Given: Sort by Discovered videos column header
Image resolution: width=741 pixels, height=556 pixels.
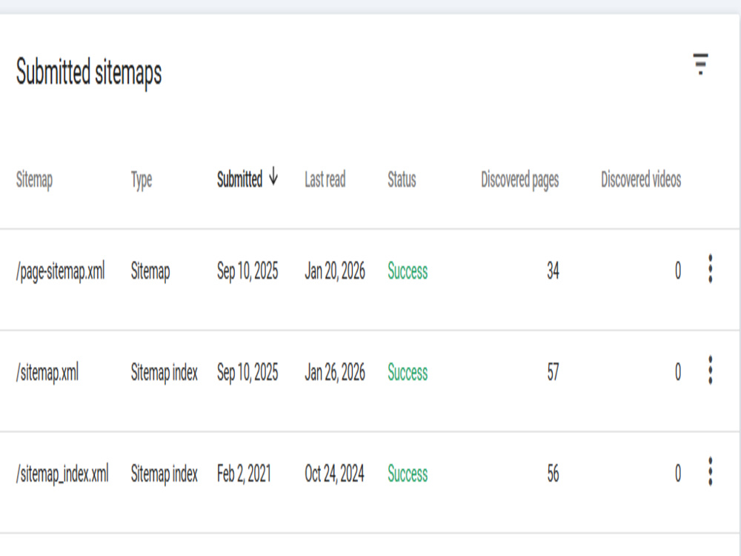Looking at the screenshot, I should (641, 179).
